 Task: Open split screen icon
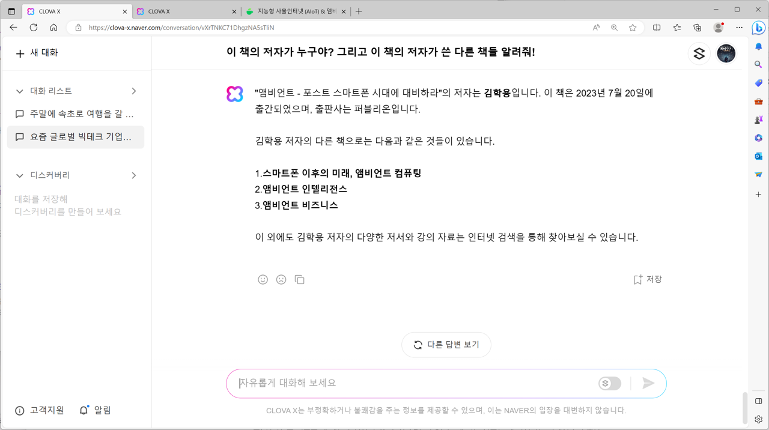click(657, 28)
